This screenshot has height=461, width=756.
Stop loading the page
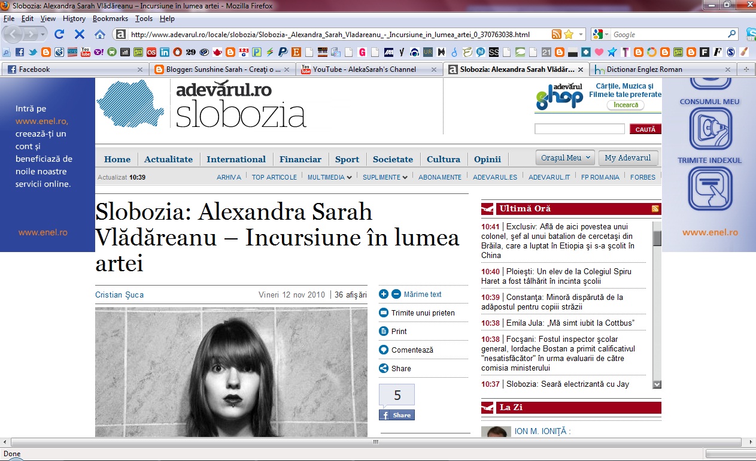pos(79,34)
